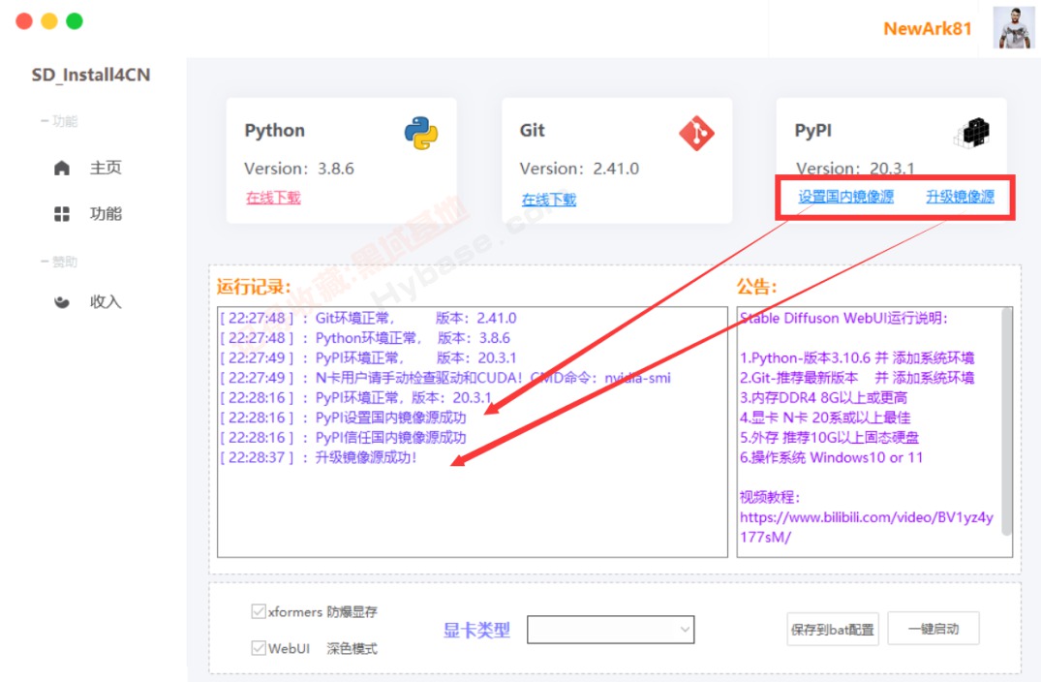Toggle the WebUI 深色模式 checkbox
This screenshot has width=1041, height=682.
259,648
